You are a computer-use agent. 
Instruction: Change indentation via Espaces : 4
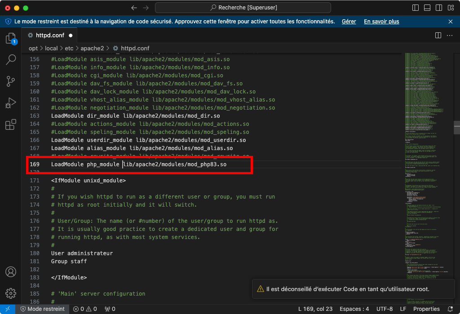(x=354, y=309)
